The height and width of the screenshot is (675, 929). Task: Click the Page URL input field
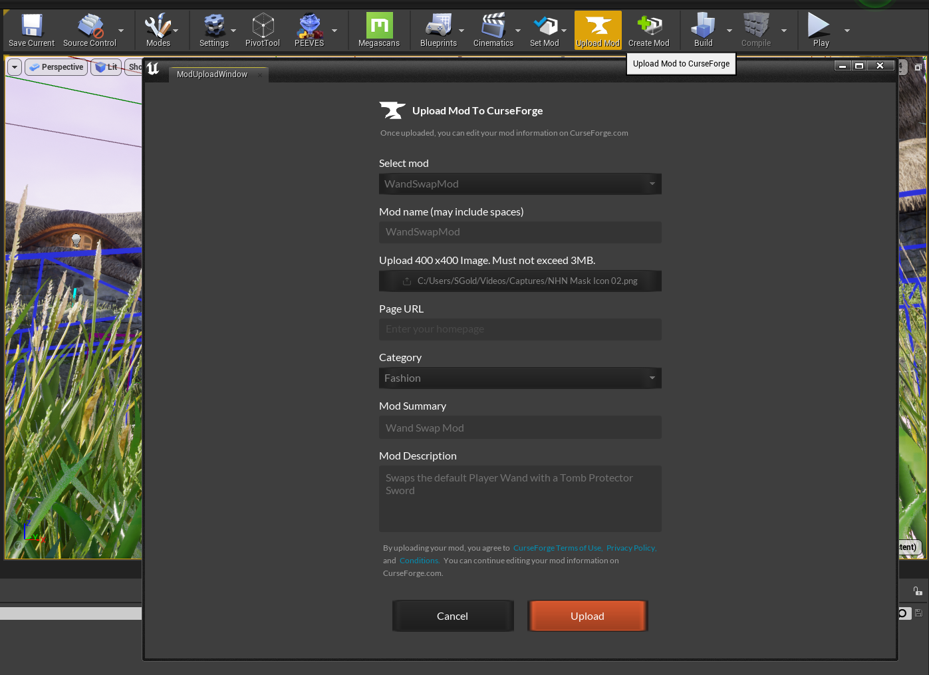[520, 329]
